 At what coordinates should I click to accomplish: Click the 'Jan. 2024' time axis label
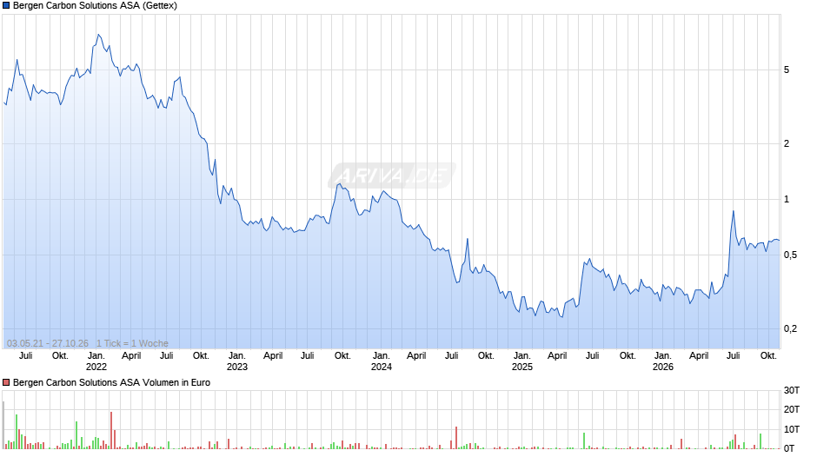click(x=382, y=361)
